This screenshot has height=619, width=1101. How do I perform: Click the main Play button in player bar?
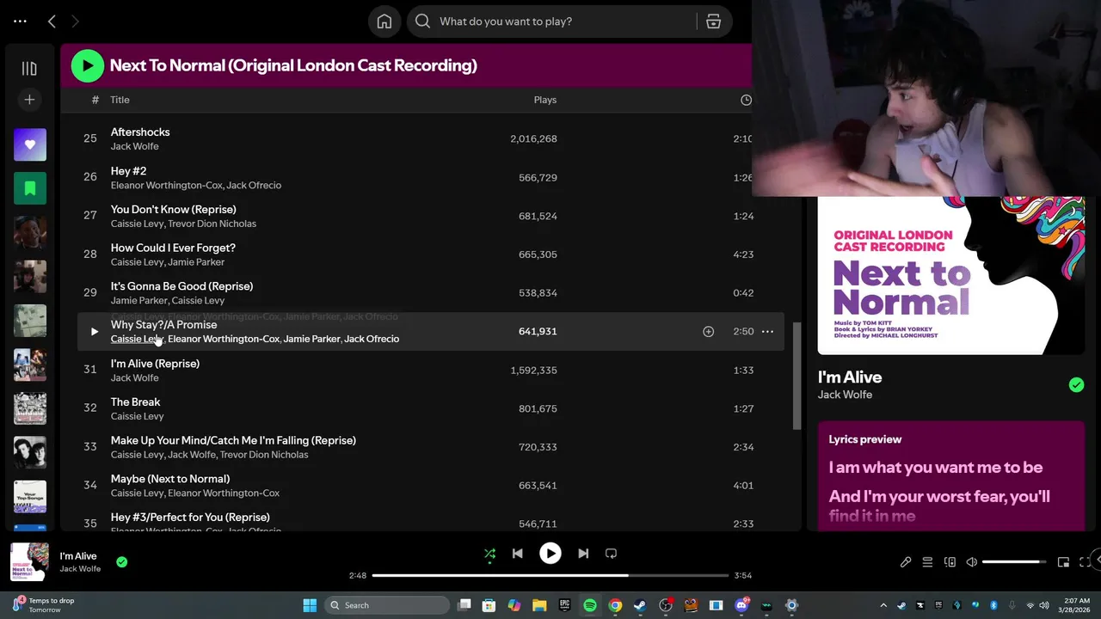point(550,554)
